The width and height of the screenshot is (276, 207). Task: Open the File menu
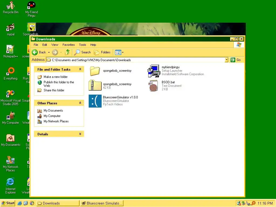(x=36, y=45)
